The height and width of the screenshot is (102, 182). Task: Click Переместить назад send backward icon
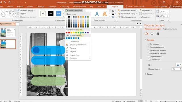(119, 14)
